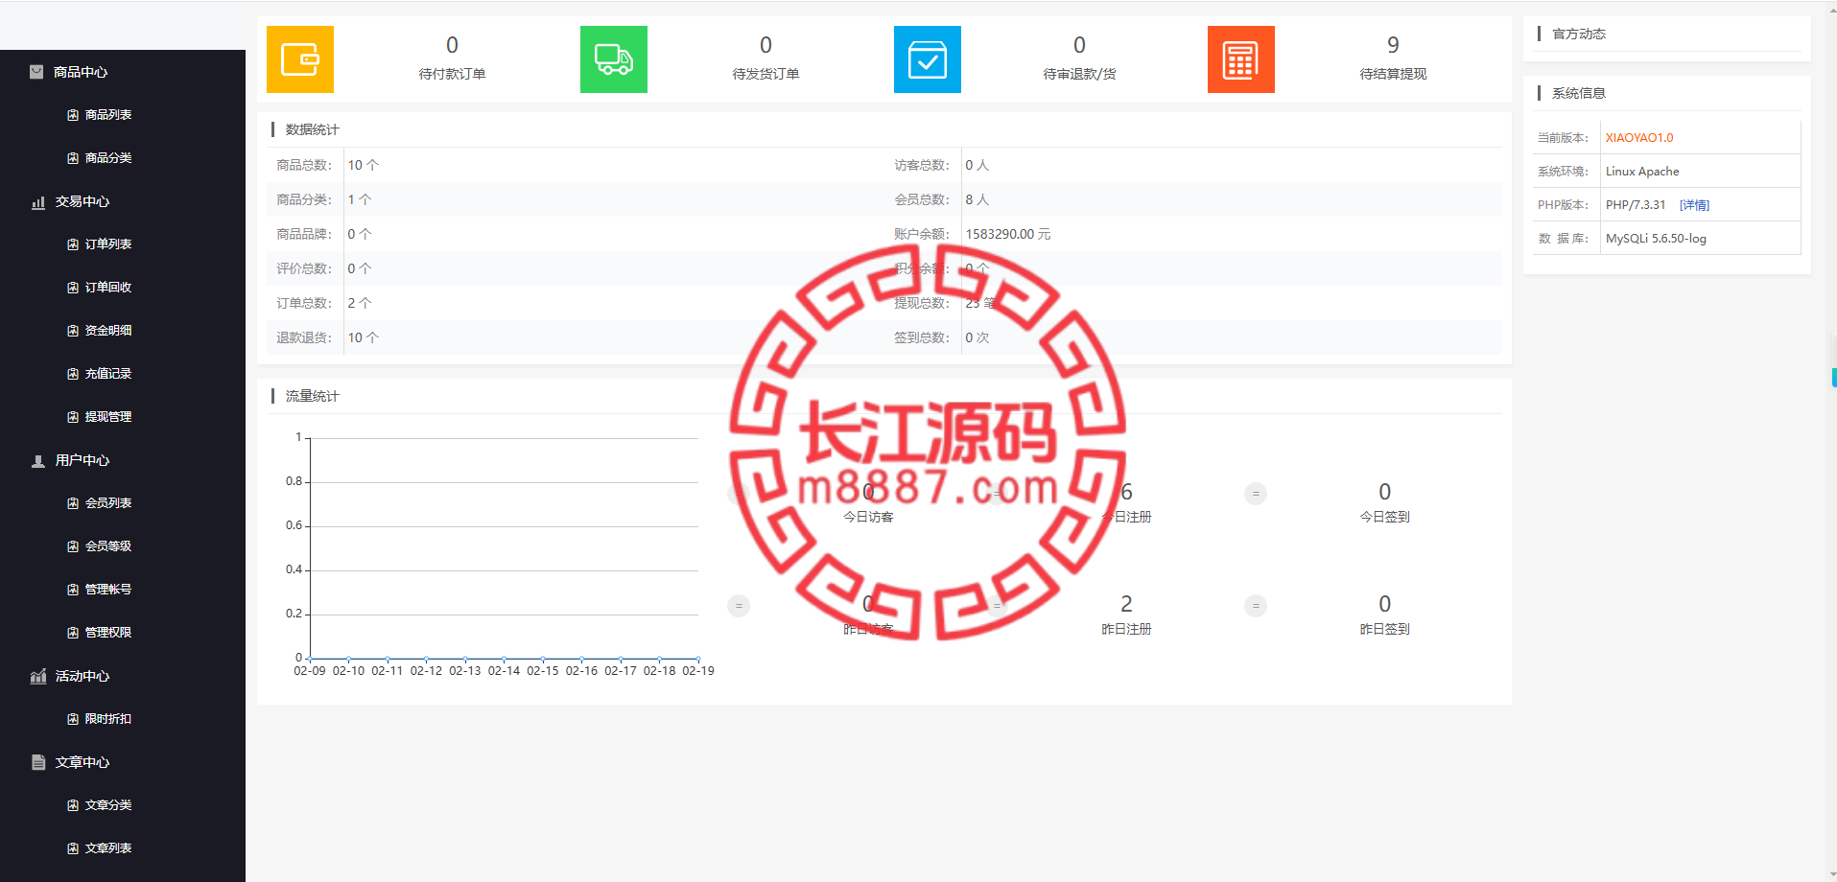Click the equals circle icon left of 昨日签到
The image size is (1837, 882).
click(x=1256, y=606)
